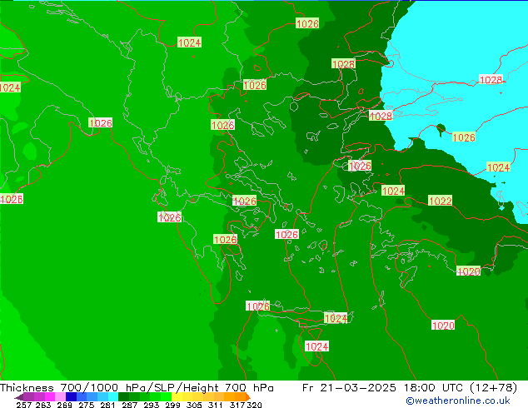Click the legend value 299

pyautogui.click(x=172, y=405)
